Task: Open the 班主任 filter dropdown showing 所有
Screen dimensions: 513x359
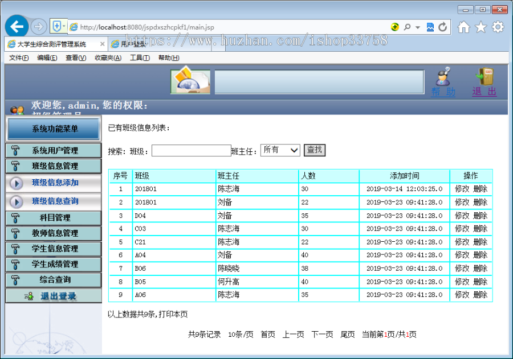Action: coord(280,150)
